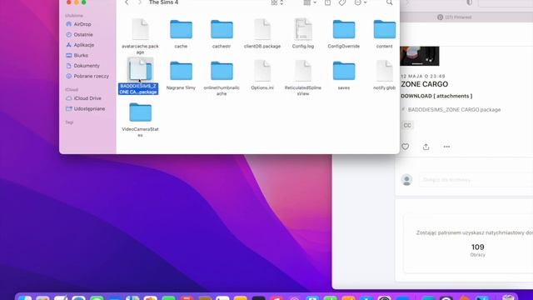Select the Config.log file
This screenshot has width=533, height=300.
(303, 33)
